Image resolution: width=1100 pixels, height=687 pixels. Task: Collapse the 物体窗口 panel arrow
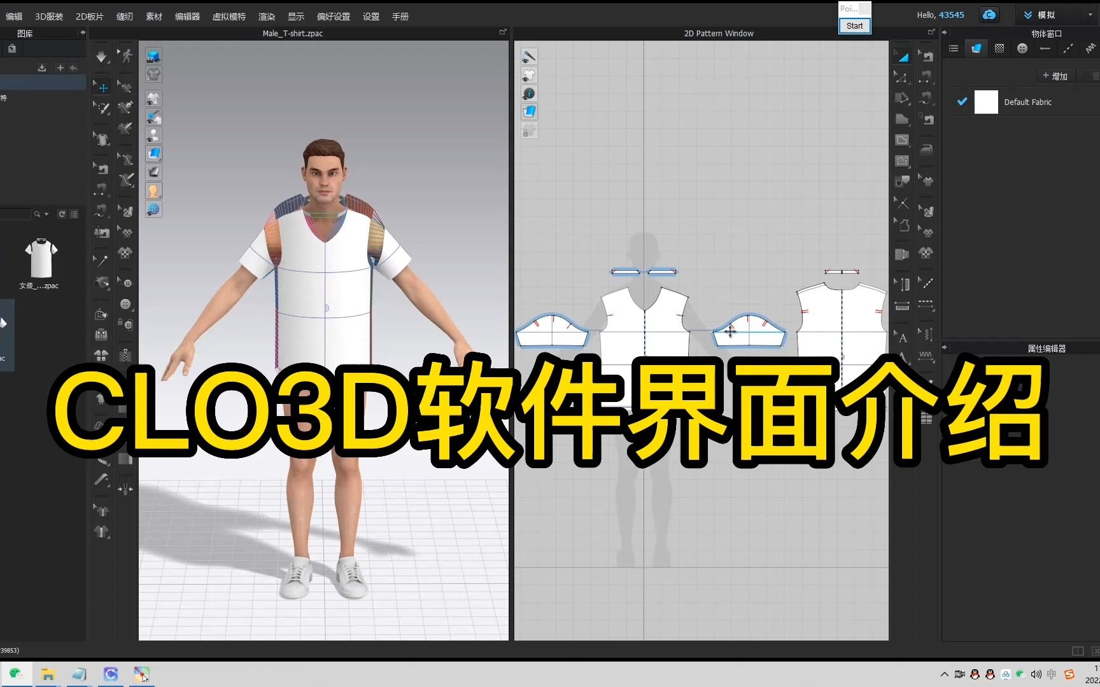(x=945, y=33)
